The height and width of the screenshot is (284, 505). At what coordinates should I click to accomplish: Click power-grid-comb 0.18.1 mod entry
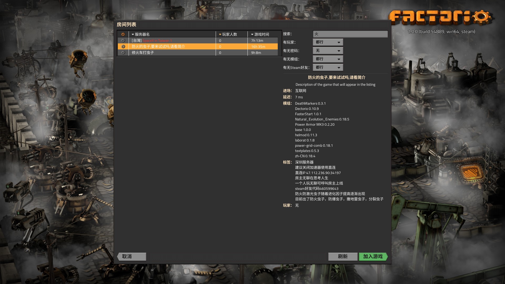coord(314,146)
